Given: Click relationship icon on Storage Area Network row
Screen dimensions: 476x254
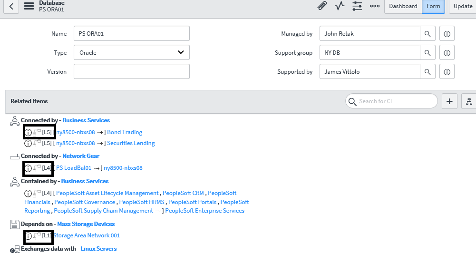Looking at the screenshot, I should tap(37, 235).
